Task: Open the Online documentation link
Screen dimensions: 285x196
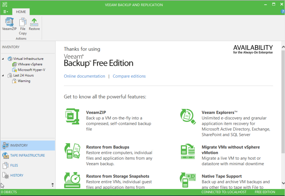Action: [84, 76]
